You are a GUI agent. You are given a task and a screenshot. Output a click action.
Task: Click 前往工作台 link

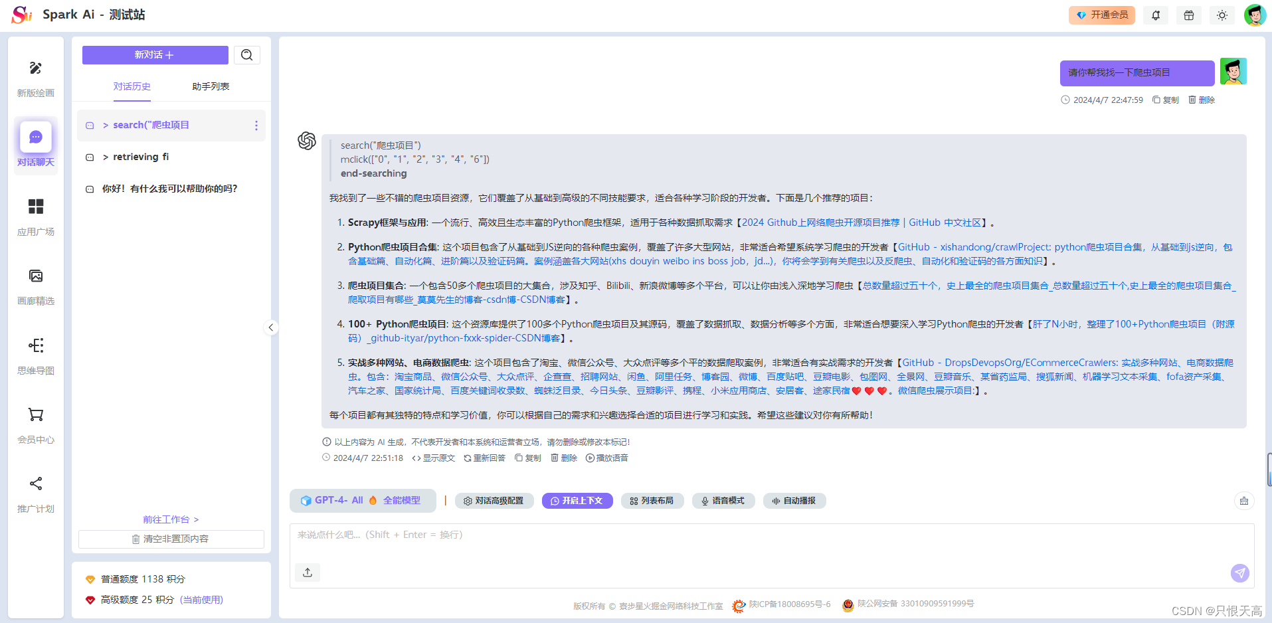[x=171, y=520]
